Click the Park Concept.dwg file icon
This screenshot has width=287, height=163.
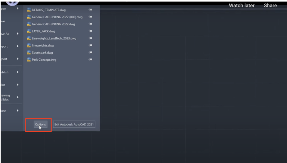click(x=30, y=60)
